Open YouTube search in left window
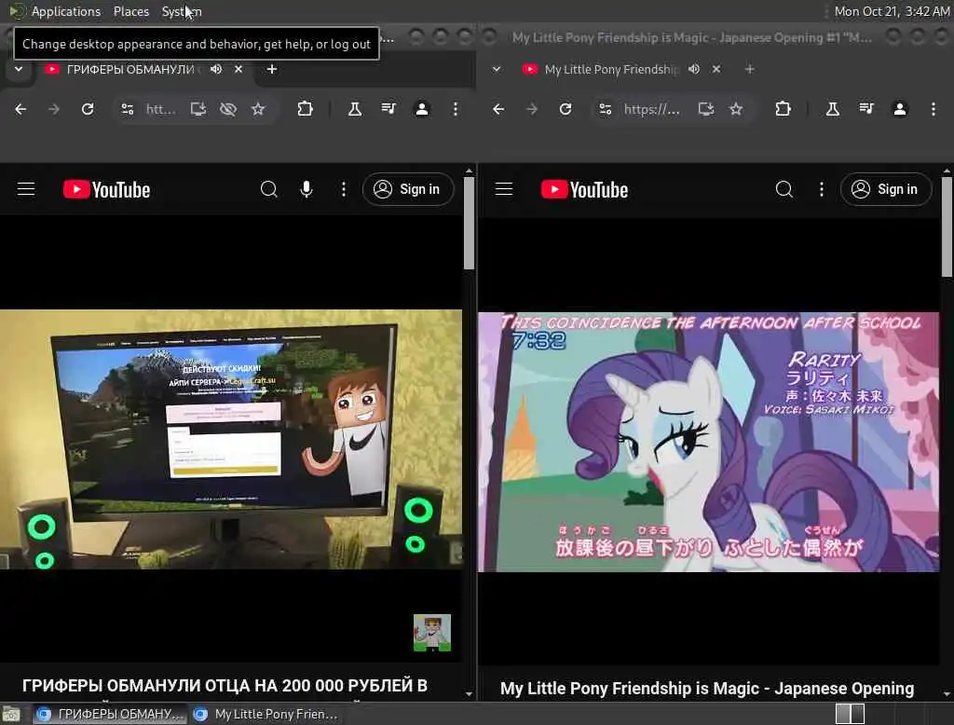The image size is (954, 725). point(269,189)
